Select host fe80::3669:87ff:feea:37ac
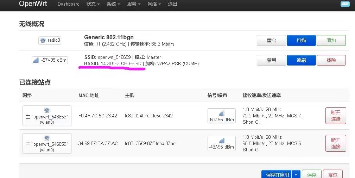 point(150,143)
